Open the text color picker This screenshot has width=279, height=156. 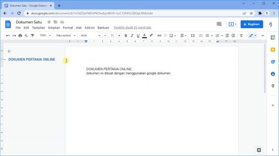[144, 36]
